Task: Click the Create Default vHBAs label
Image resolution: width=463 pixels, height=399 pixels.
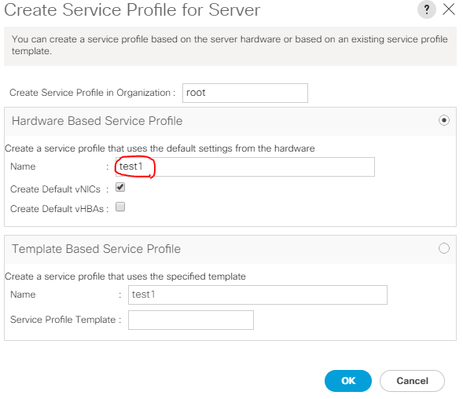Action: (x=57, y=209)
